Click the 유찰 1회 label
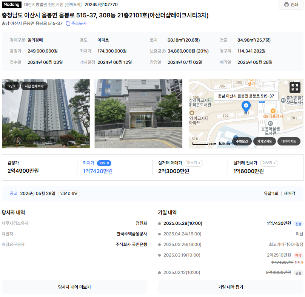 click(x=271, y=193)
